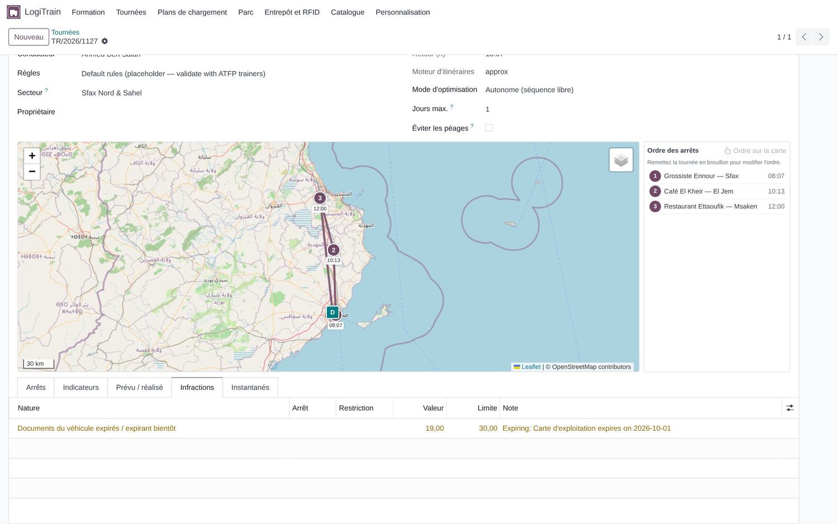Click the Nouveau button
838x524 pixels.
click(x=28, y=37)
